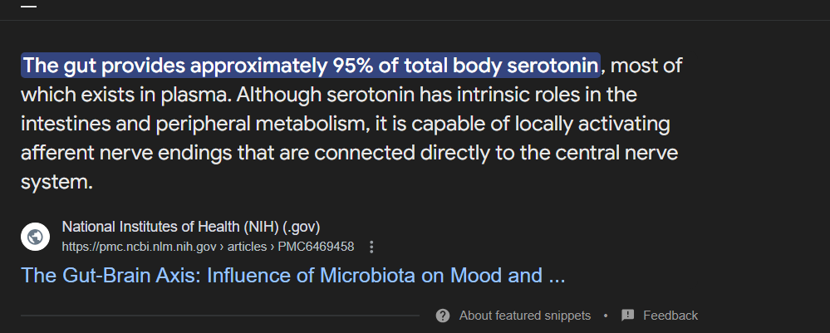Open the three-dot menu next to PMC6469458
830x333 pixels.
371,247
